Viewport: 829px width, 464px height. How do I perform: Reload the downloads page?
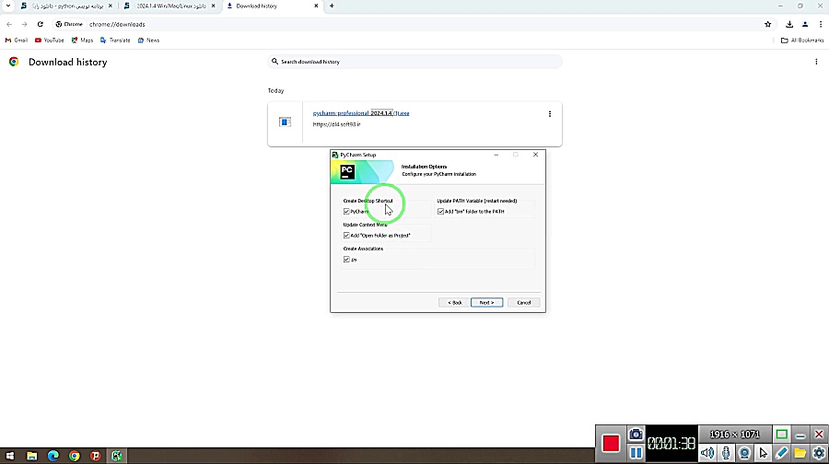pos(41,24)
